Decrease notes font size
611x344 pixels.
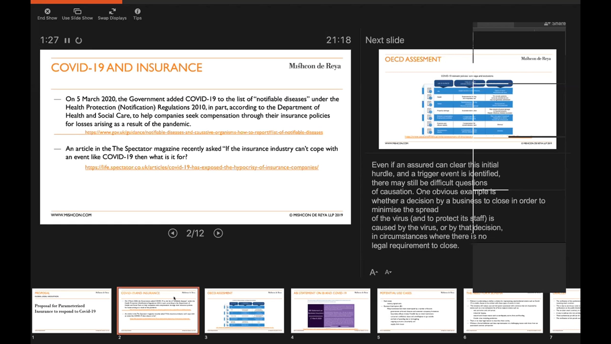[388, 272]
